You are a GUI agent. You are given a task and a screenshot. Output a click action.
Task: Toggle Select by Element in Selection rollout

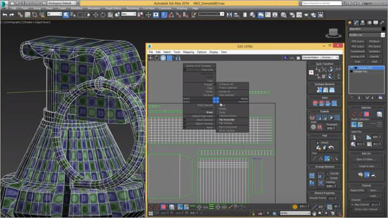tap(379, 114)
